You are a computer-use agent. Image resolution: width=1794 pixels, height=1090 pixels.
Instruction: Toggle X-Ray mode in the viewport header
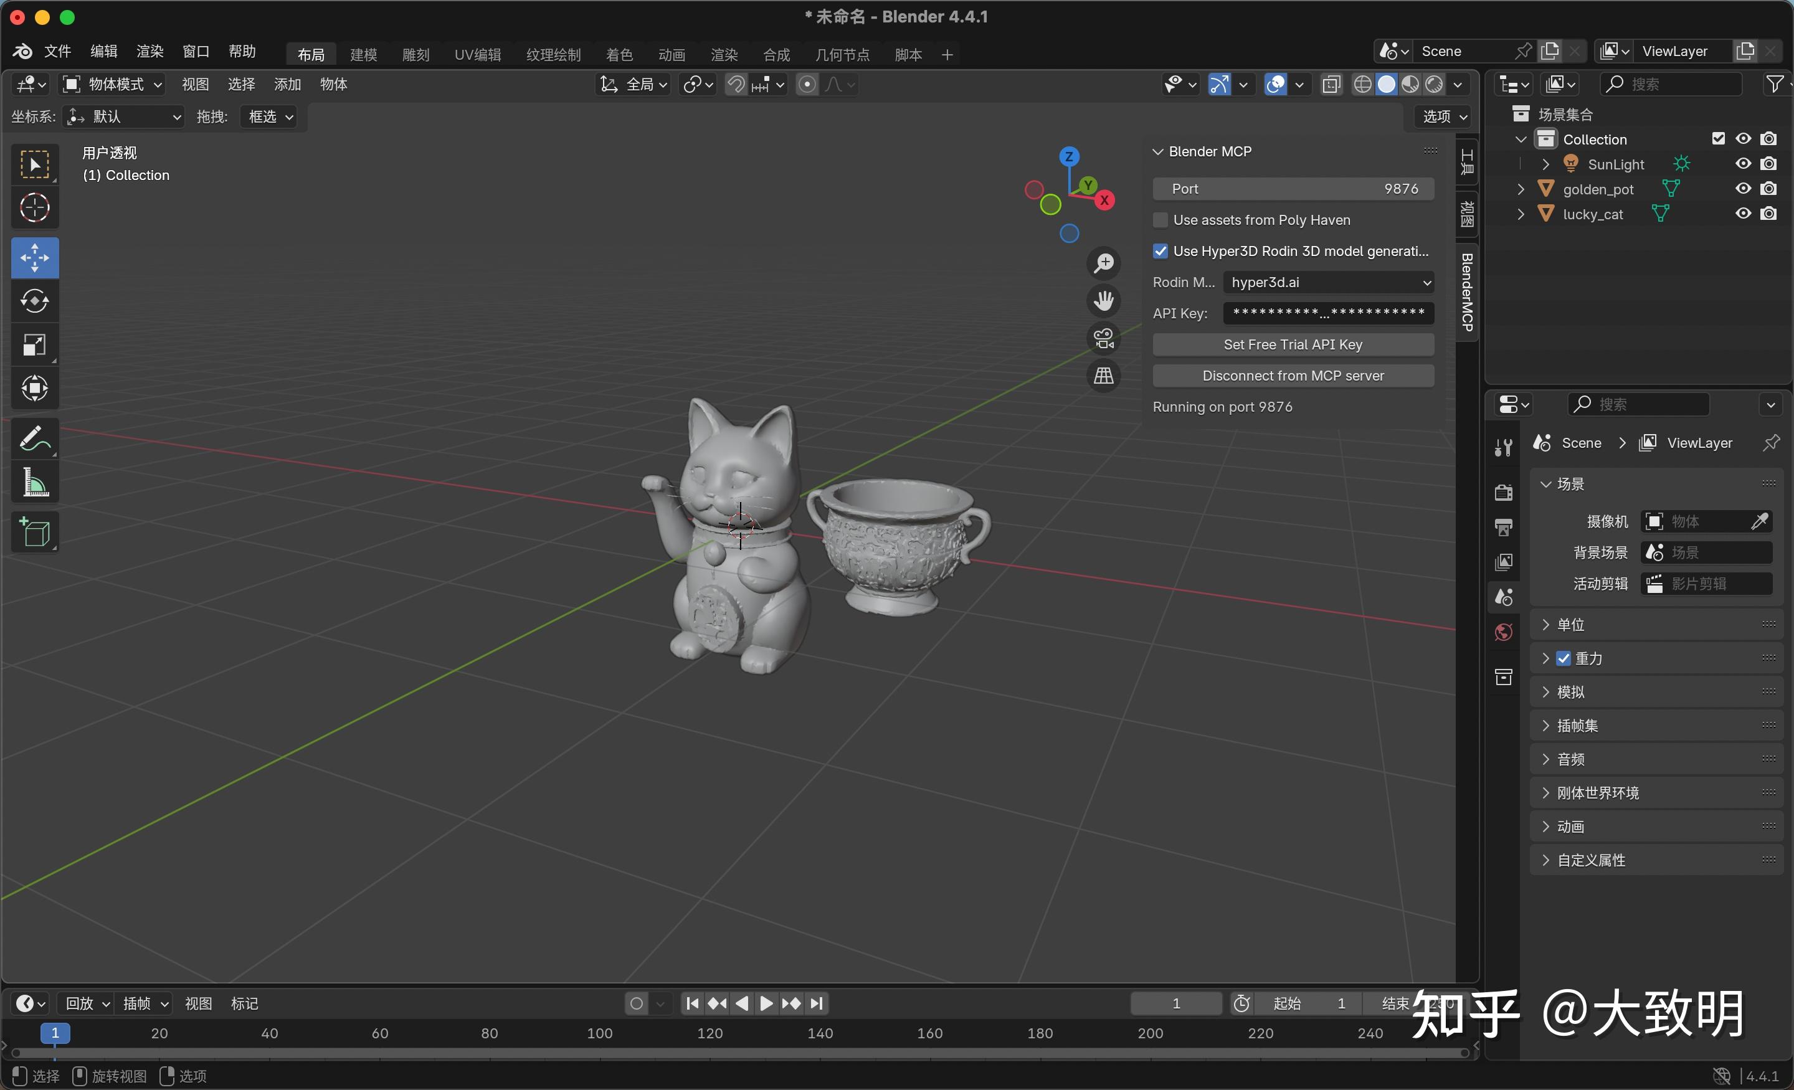(1331, 83)
